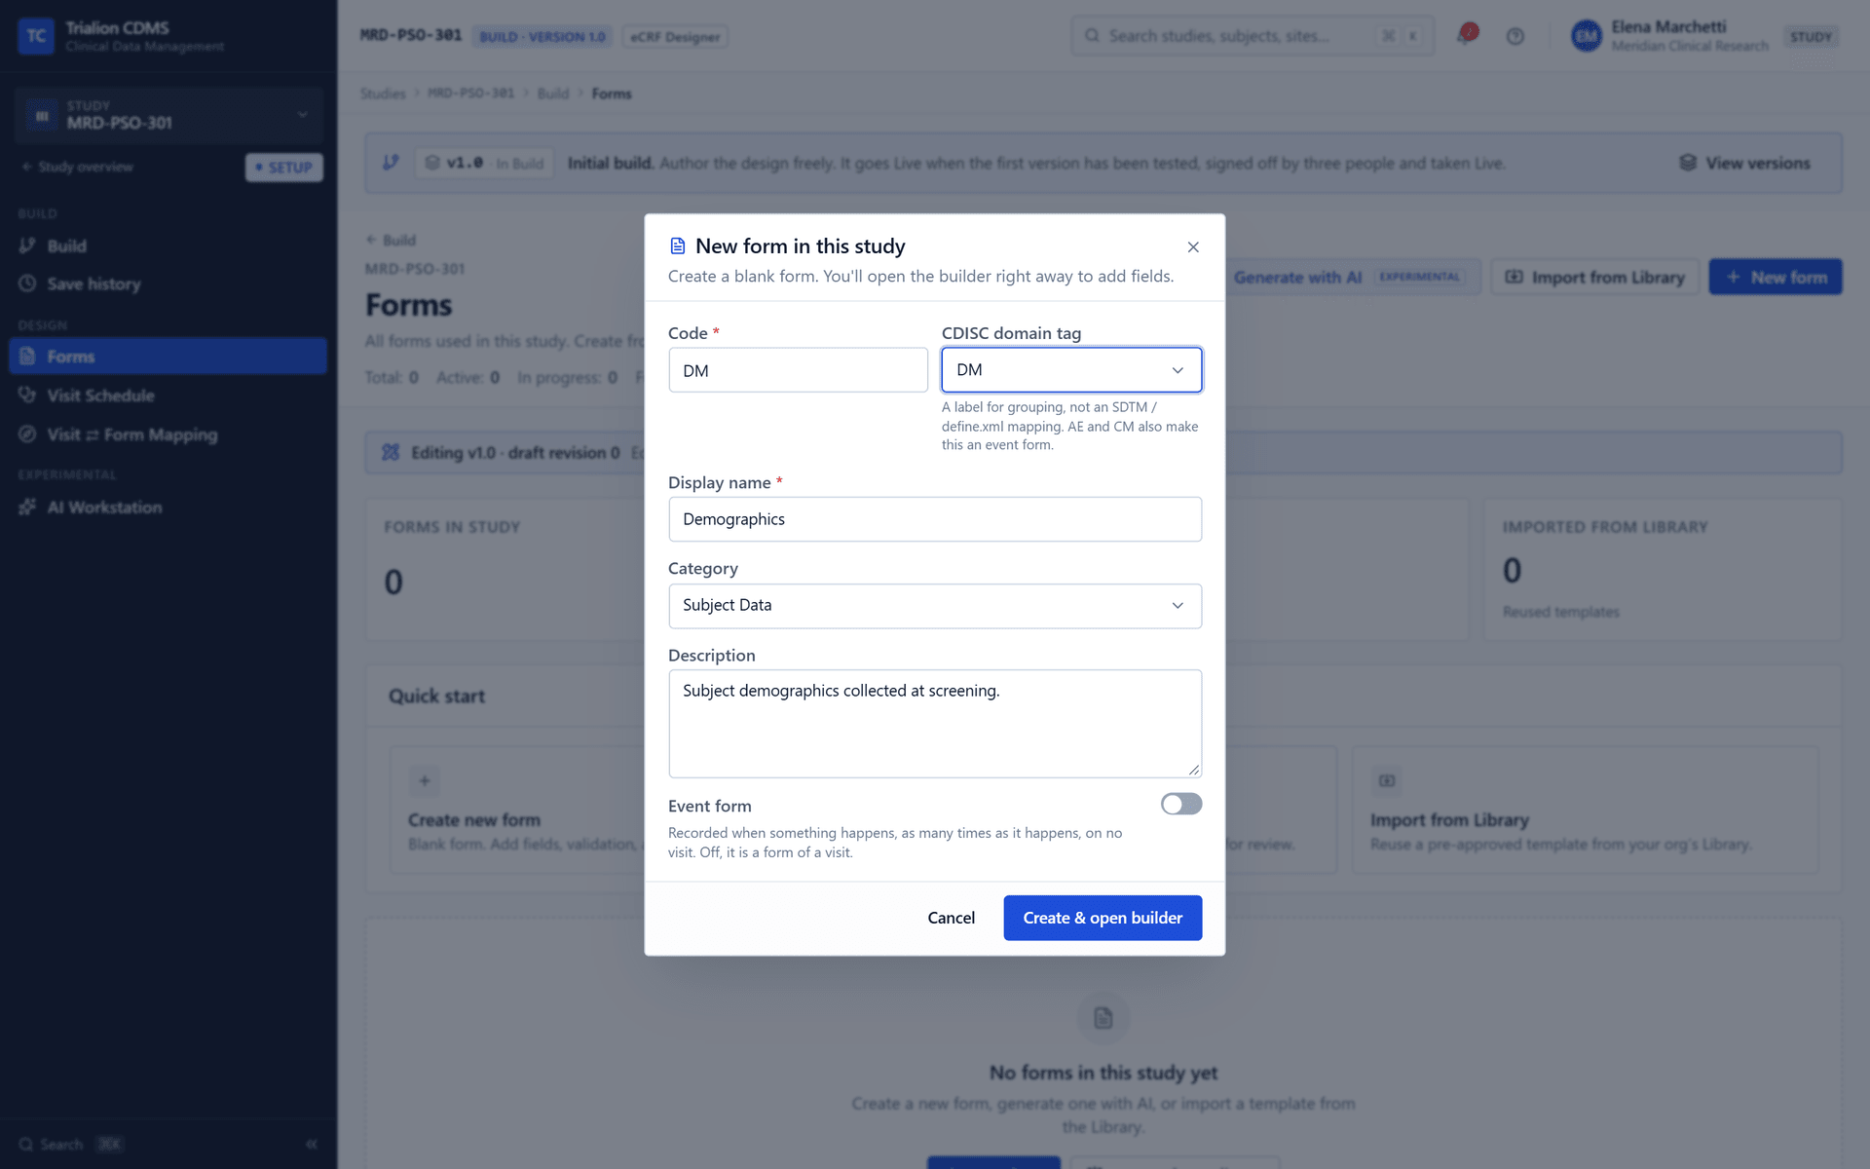The image size is (1870, 1169).
Task: Expand the MRD-PSO-301 study selector
Action: (168, 115)
